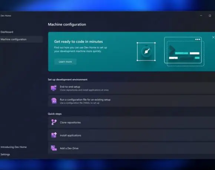215x170 pixels.
Task: Choose the Clone repositories label
Action: click(70, 122)
